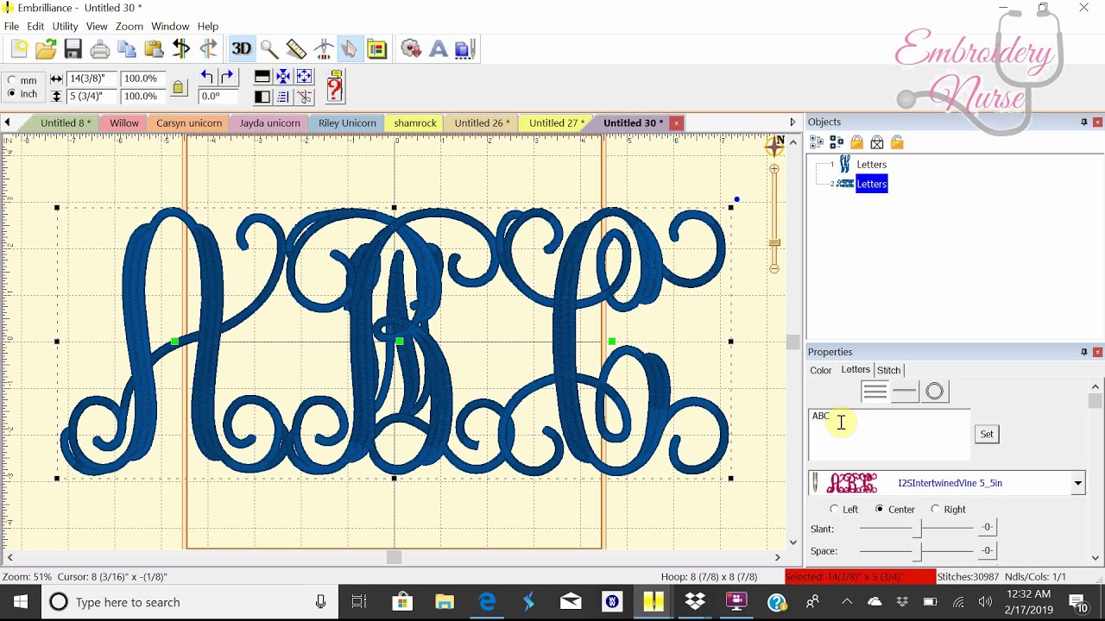The image size is (1105, 621).
Task: Select inch measurement units
Action: click(x=22, y=94)
